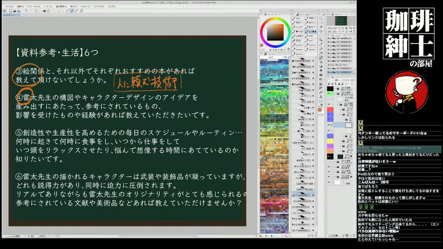
Task: Expand the red-marked layer folder
Action: [x=341, y=109]
